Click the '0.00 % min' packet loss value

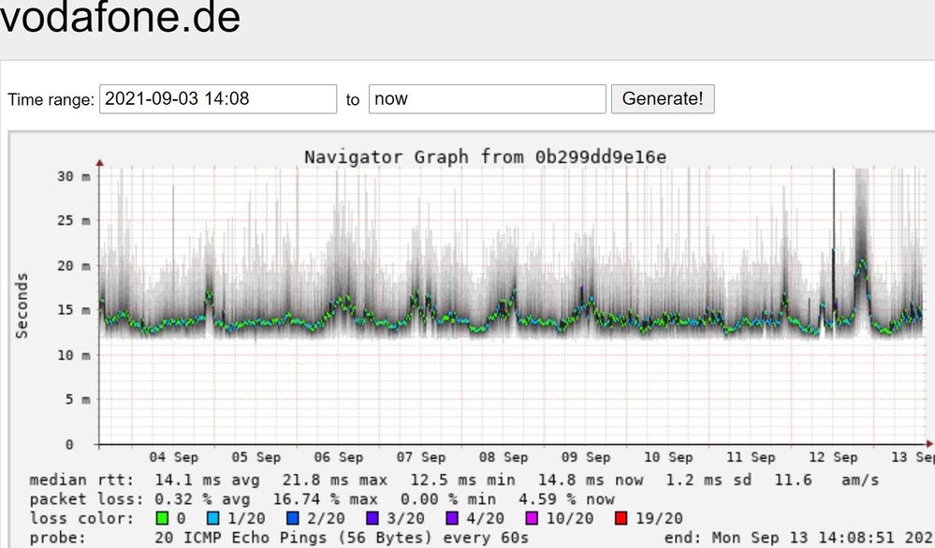[448, 499]
